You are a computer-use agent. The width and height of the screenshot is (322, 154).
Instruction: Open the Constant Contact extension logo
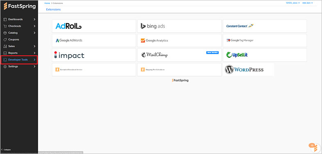coord(240,26)
